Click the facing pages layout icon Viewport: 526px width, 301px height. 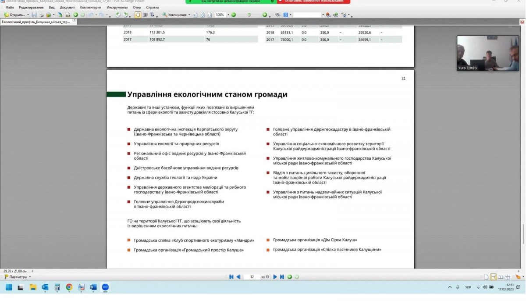click(x=501, y=277)
